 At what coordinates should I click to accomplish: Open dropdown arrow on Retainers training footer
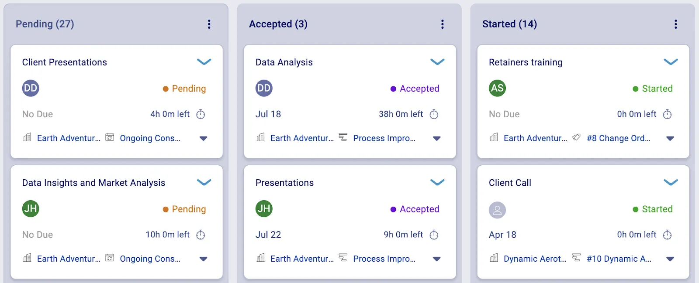[x=670, y=139]
